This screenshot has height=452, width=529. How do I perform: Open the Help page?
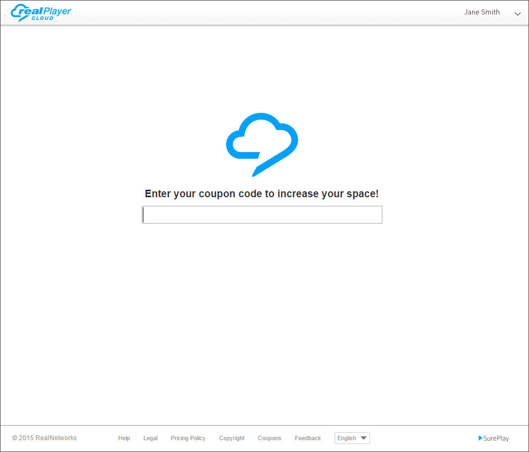pyautogui.click(x=124, y=438)
